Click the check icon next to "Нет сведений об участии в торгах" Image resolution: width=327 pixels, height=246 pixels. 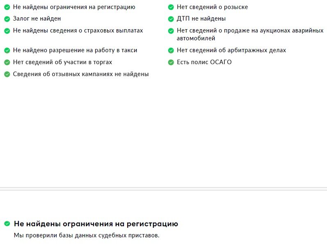click(7, 62)
